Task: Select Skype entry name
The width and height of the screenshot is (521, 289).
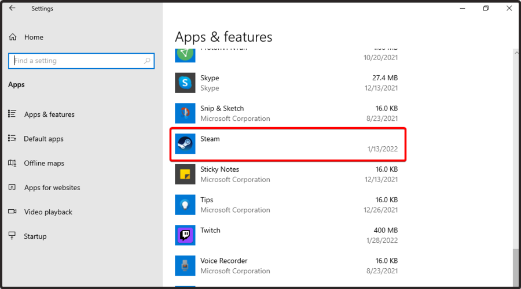Action: 210,77
